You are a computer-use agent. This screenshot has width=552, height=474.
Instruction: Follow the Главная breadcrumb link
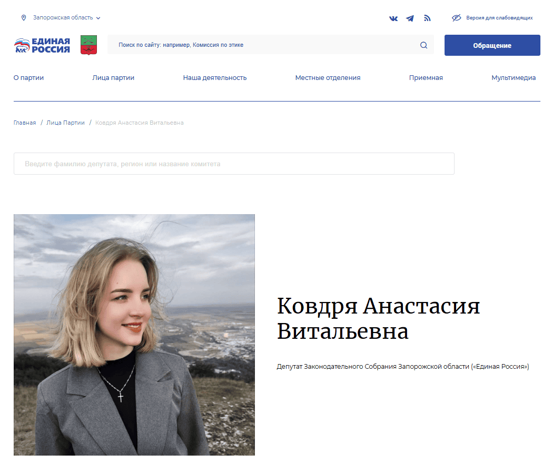24,123
